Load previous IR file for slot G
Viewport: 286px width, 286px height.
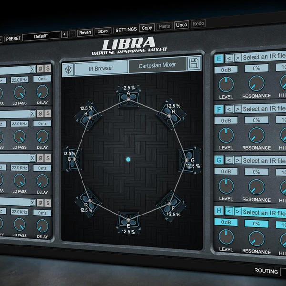[x=229, y=161]
